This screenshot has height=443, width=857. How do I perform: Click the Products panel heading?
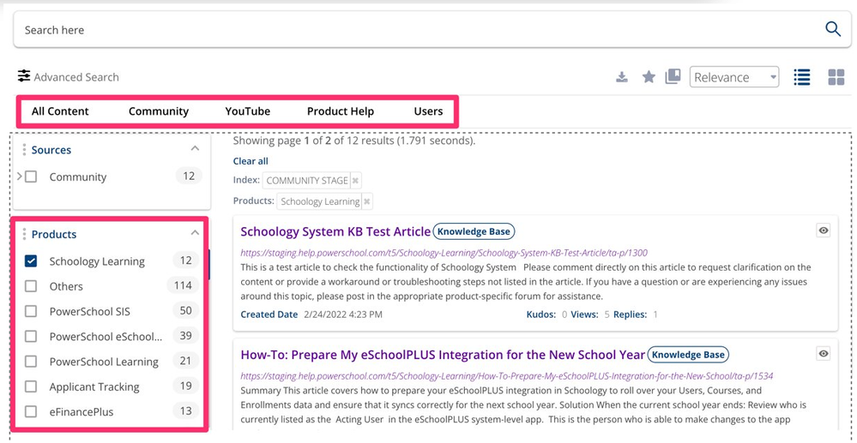coord(54,234)
